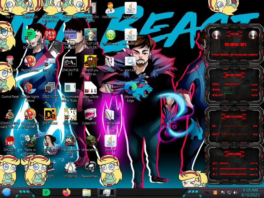Select the BE JUST LIKE THE DUDE! icon

pos(90,39)
